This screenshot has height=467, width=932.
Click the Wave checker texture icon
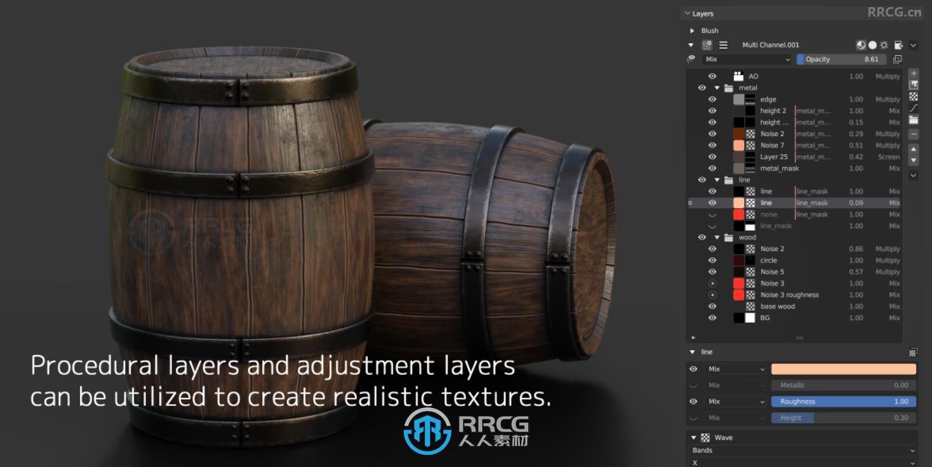click(x=705, y=438)
